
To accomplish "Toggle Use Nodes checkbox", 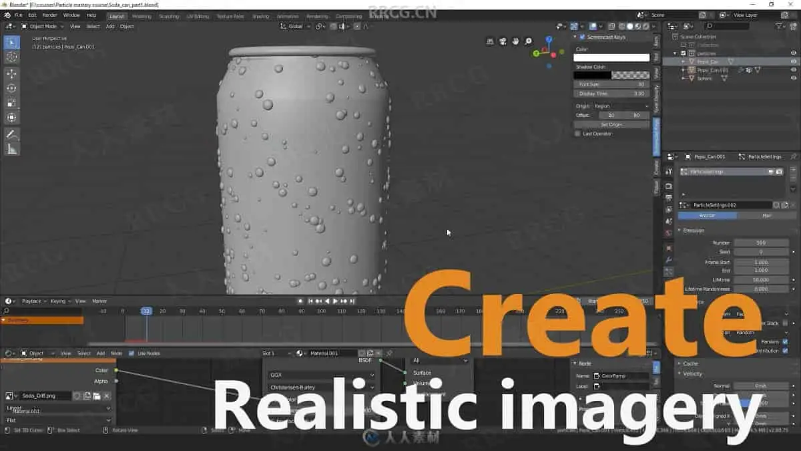I will pos(131,353).
